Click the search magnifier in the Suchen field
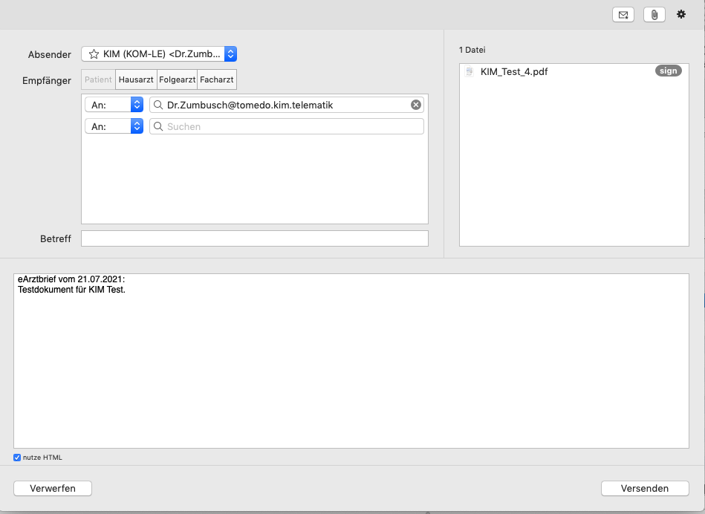This screenshot has width=705, height=514. tap(158, 126)
